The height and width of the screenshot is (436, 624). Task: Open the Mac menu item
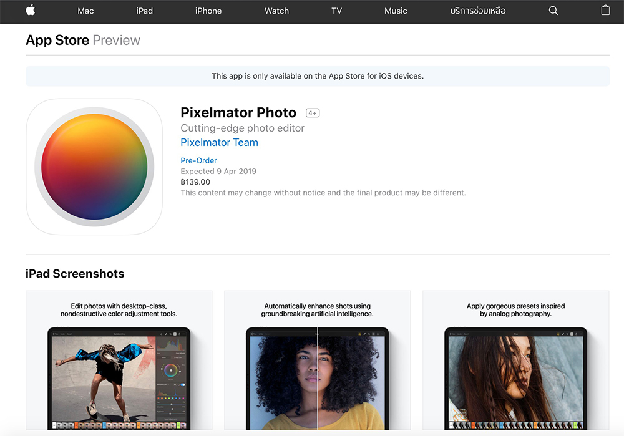tap(85, 11)
